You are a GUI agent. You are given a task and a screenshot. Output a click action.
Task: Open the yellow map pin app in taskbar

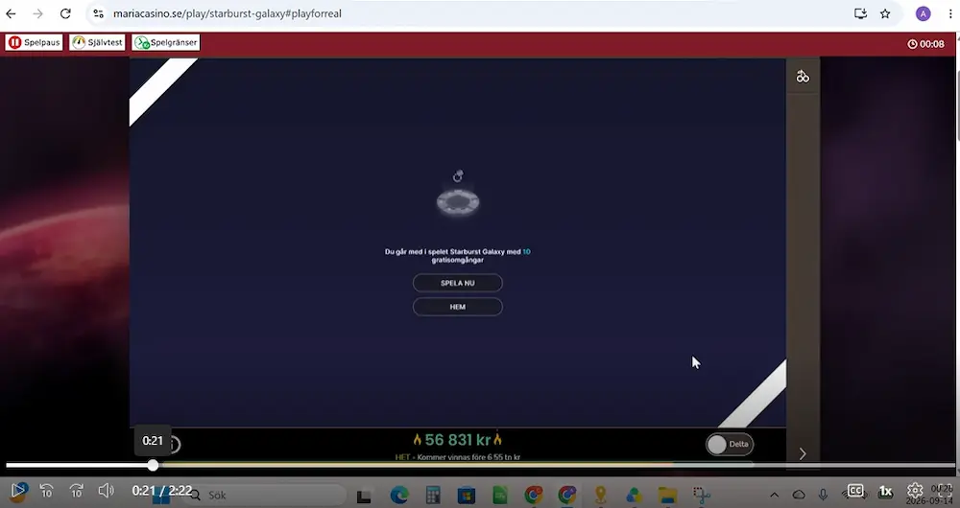pos(600,496)
